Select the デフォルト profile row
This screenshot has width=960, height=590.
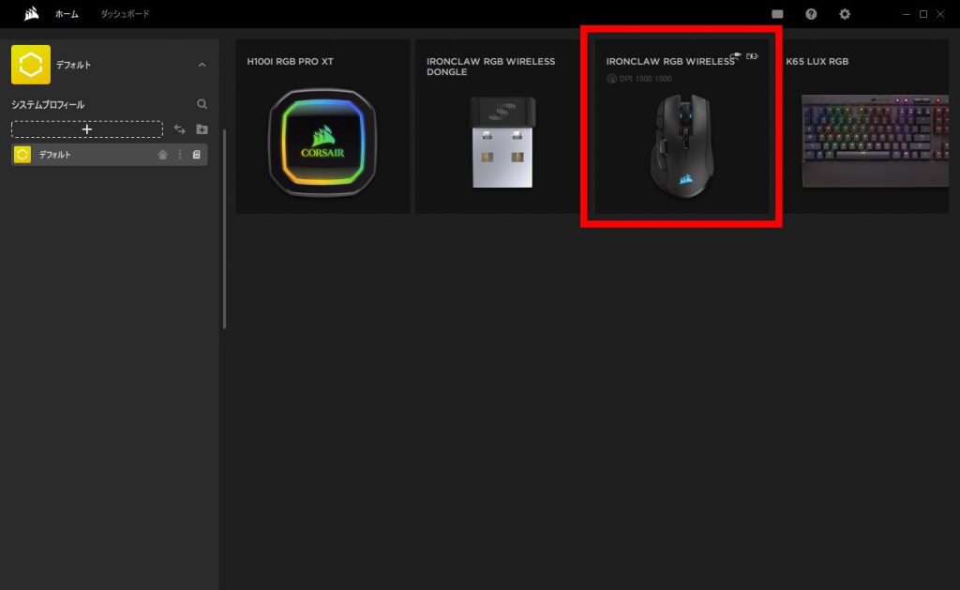110,155
